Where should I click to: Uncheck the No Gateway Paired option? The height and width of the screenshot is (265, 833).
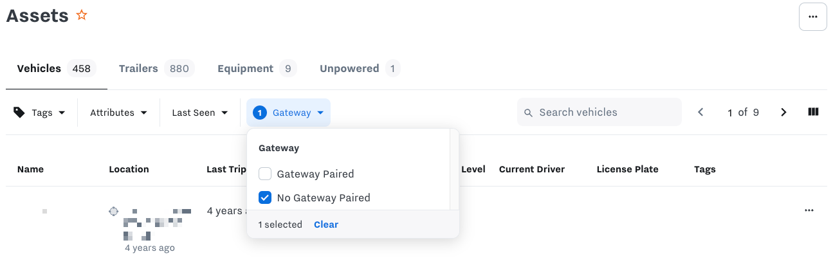265,197
